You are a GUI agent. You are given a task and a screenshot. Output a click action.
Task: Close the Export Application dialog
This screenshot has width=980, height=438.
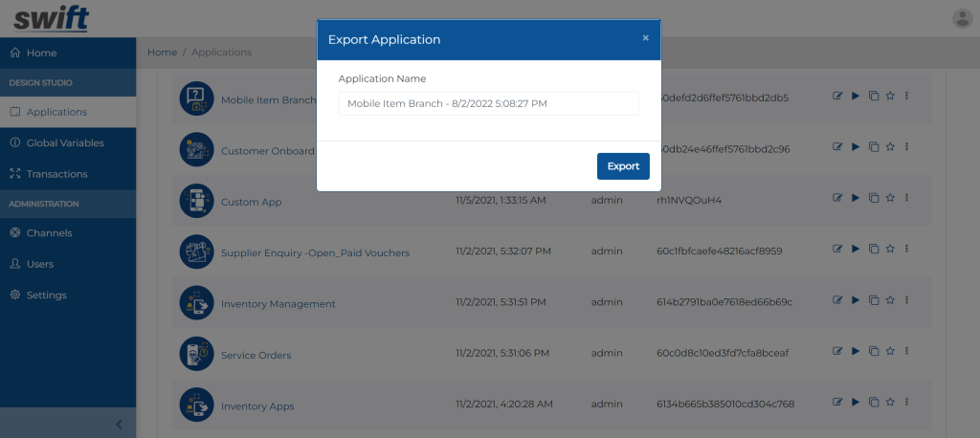click(645, 38)
